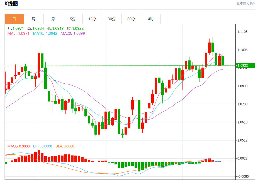Switch to the 月 monthly tab
This screenshot has width=258, height=180.
[53, 19]
